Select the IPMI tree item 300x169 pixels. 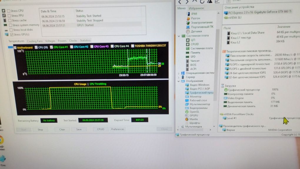[x=192, y=14]
